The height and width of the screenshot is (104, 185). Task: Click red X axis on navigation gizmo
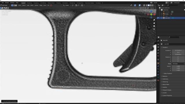pos(154,14)
